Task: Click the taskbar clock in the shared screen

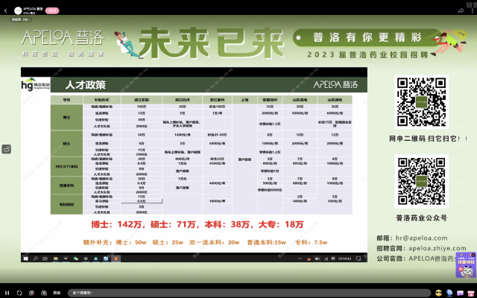Action: coord(344,259)
